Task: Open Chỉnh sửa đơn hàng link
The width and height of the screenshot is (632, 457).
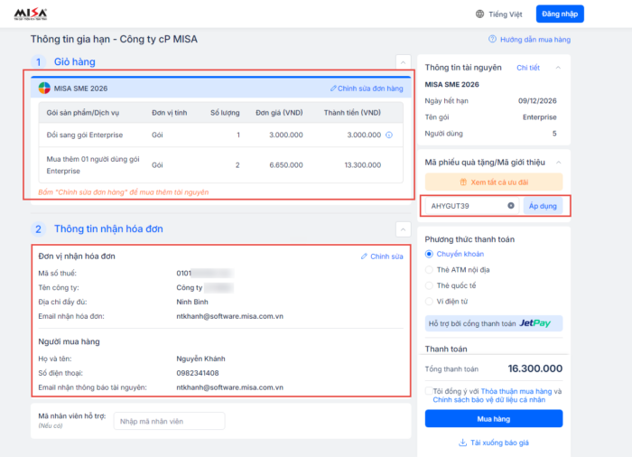Action: [366, 89]
